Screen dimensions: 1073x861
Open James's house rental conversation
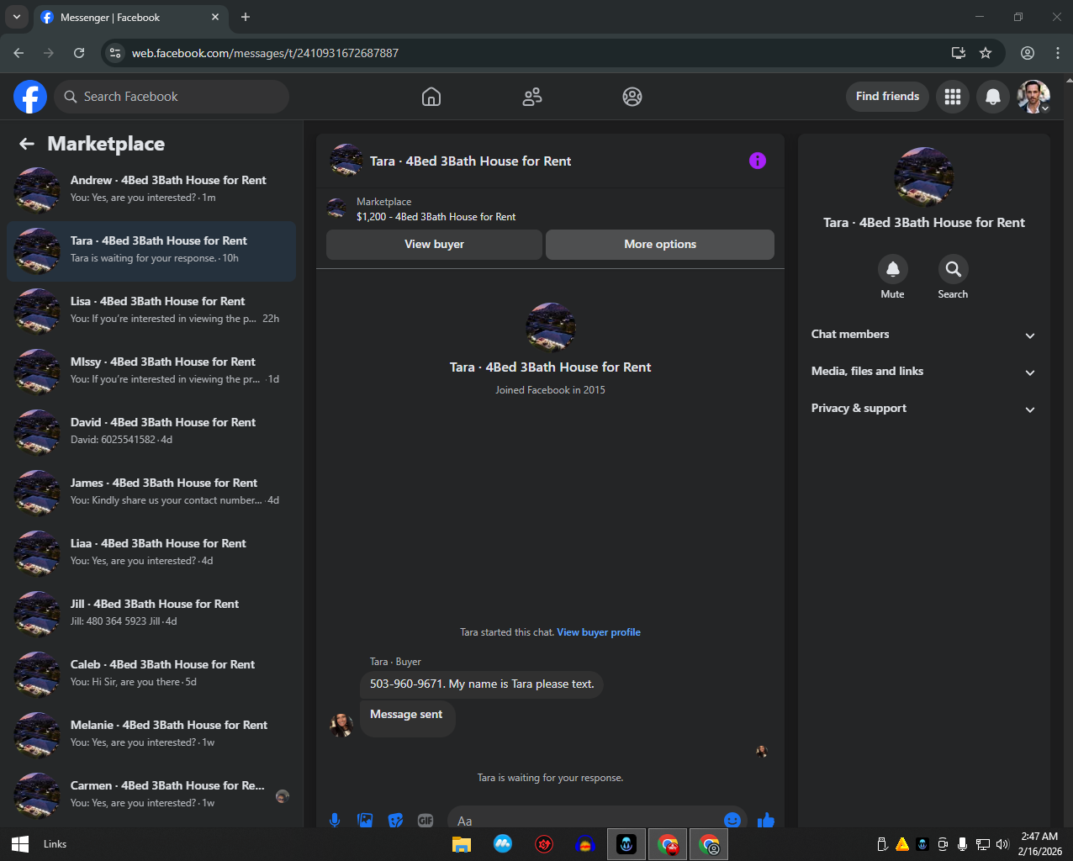(x=151, y=494)
